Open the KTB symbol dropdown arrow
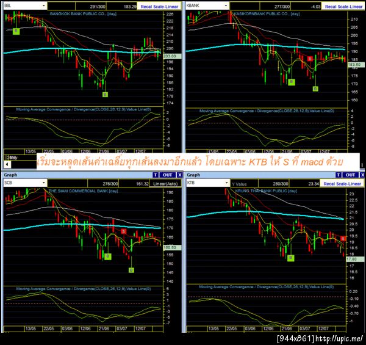The height and width of the screenshot is (345, 366). pos(226,183)
